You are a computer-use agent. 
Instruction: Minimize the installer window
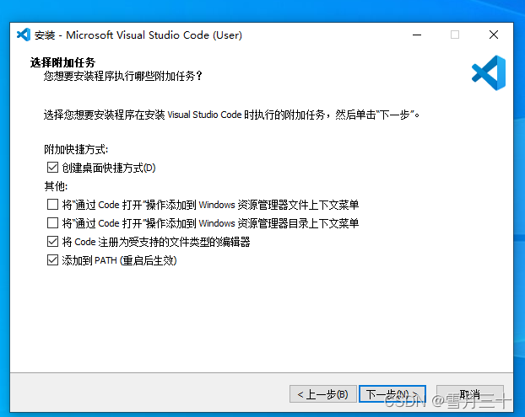tap(417, 35)
